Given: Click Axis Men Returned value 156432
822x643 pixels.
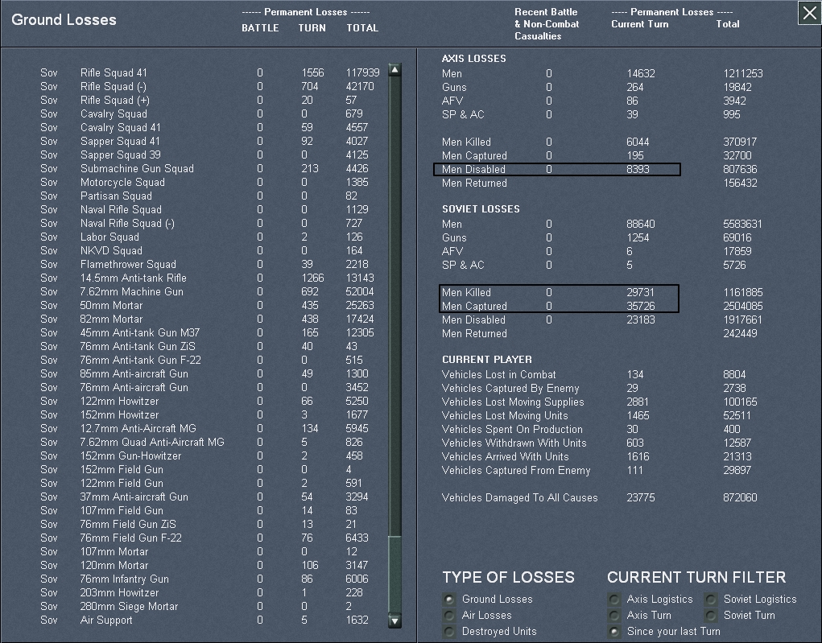Looking at the screenshot, I should click(x=740, y=183).
